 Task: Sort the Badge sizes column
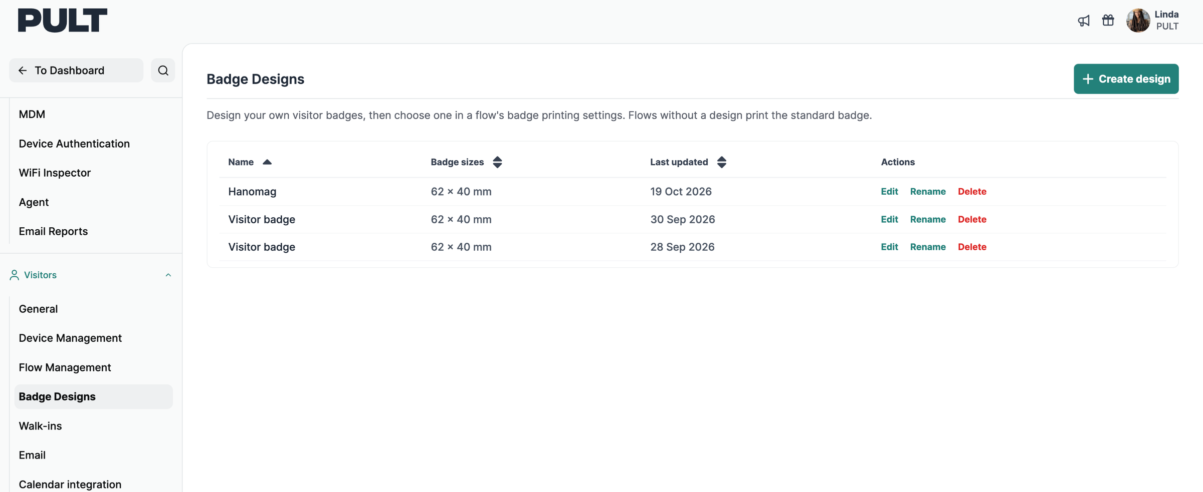point(497,162)
